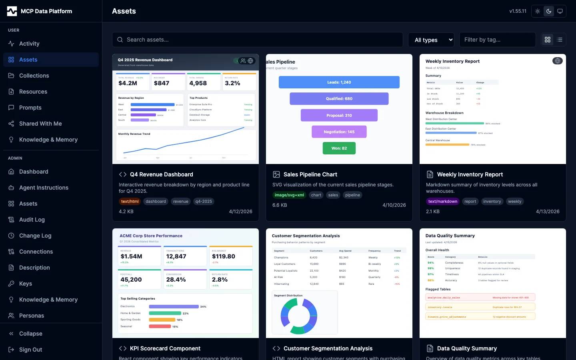
Task: Switch to list view layout
Action: coord(560,40)
